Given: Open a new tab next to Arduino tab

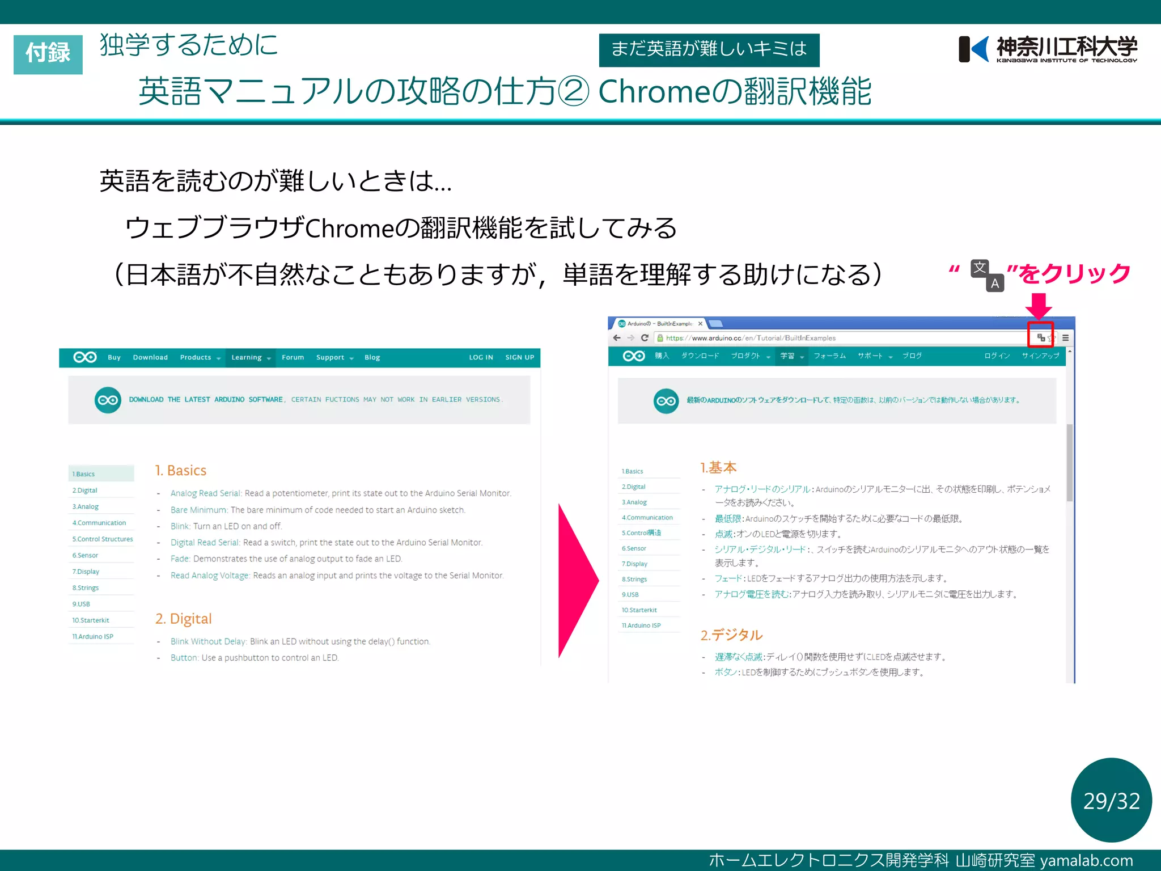Looking at the screenshot, I should pyautogui.click(x=716, y=324).
